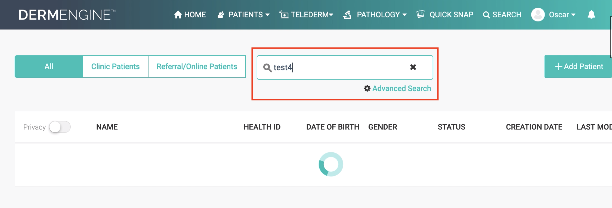Open Search from the top navigation
The image size is (612, 208).
click(x=502, y=15)
